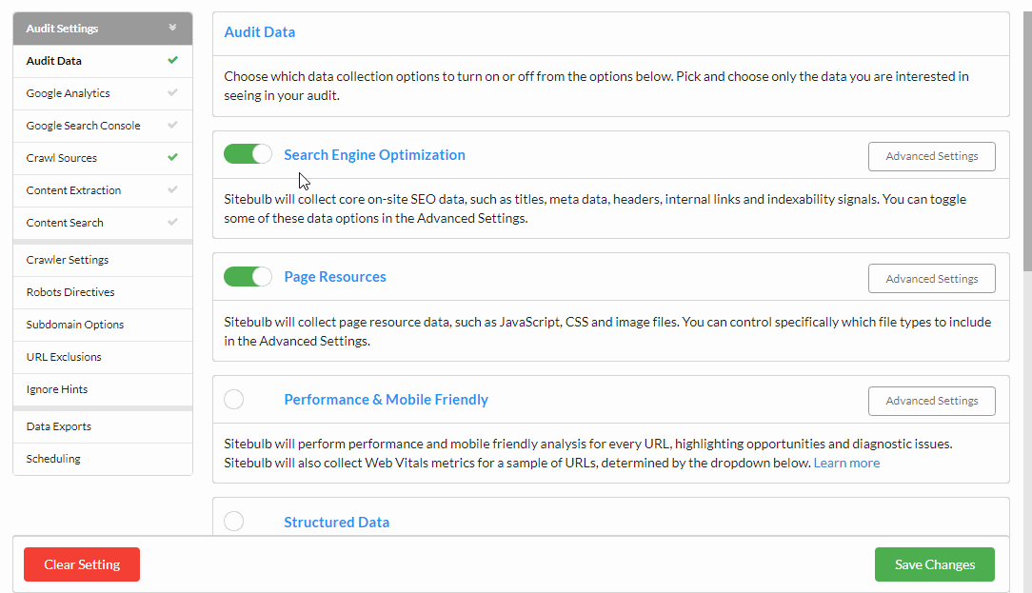
Task: Click the Structured Data heading
Action: pos(336,522)
